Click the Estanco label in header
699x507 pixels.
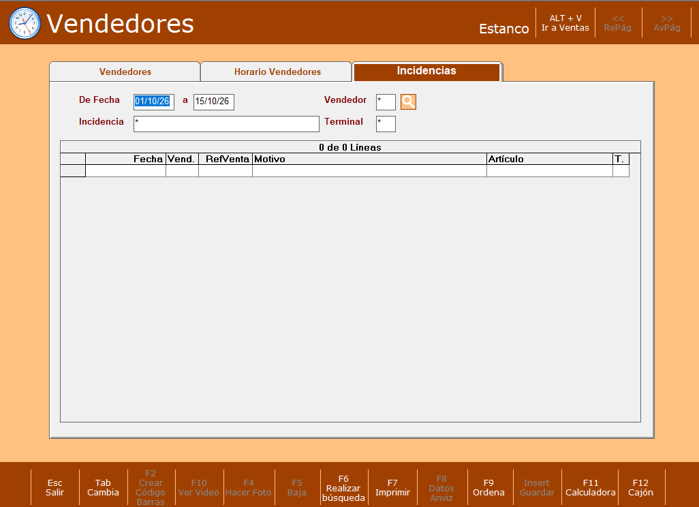click(x=503, y=29)
